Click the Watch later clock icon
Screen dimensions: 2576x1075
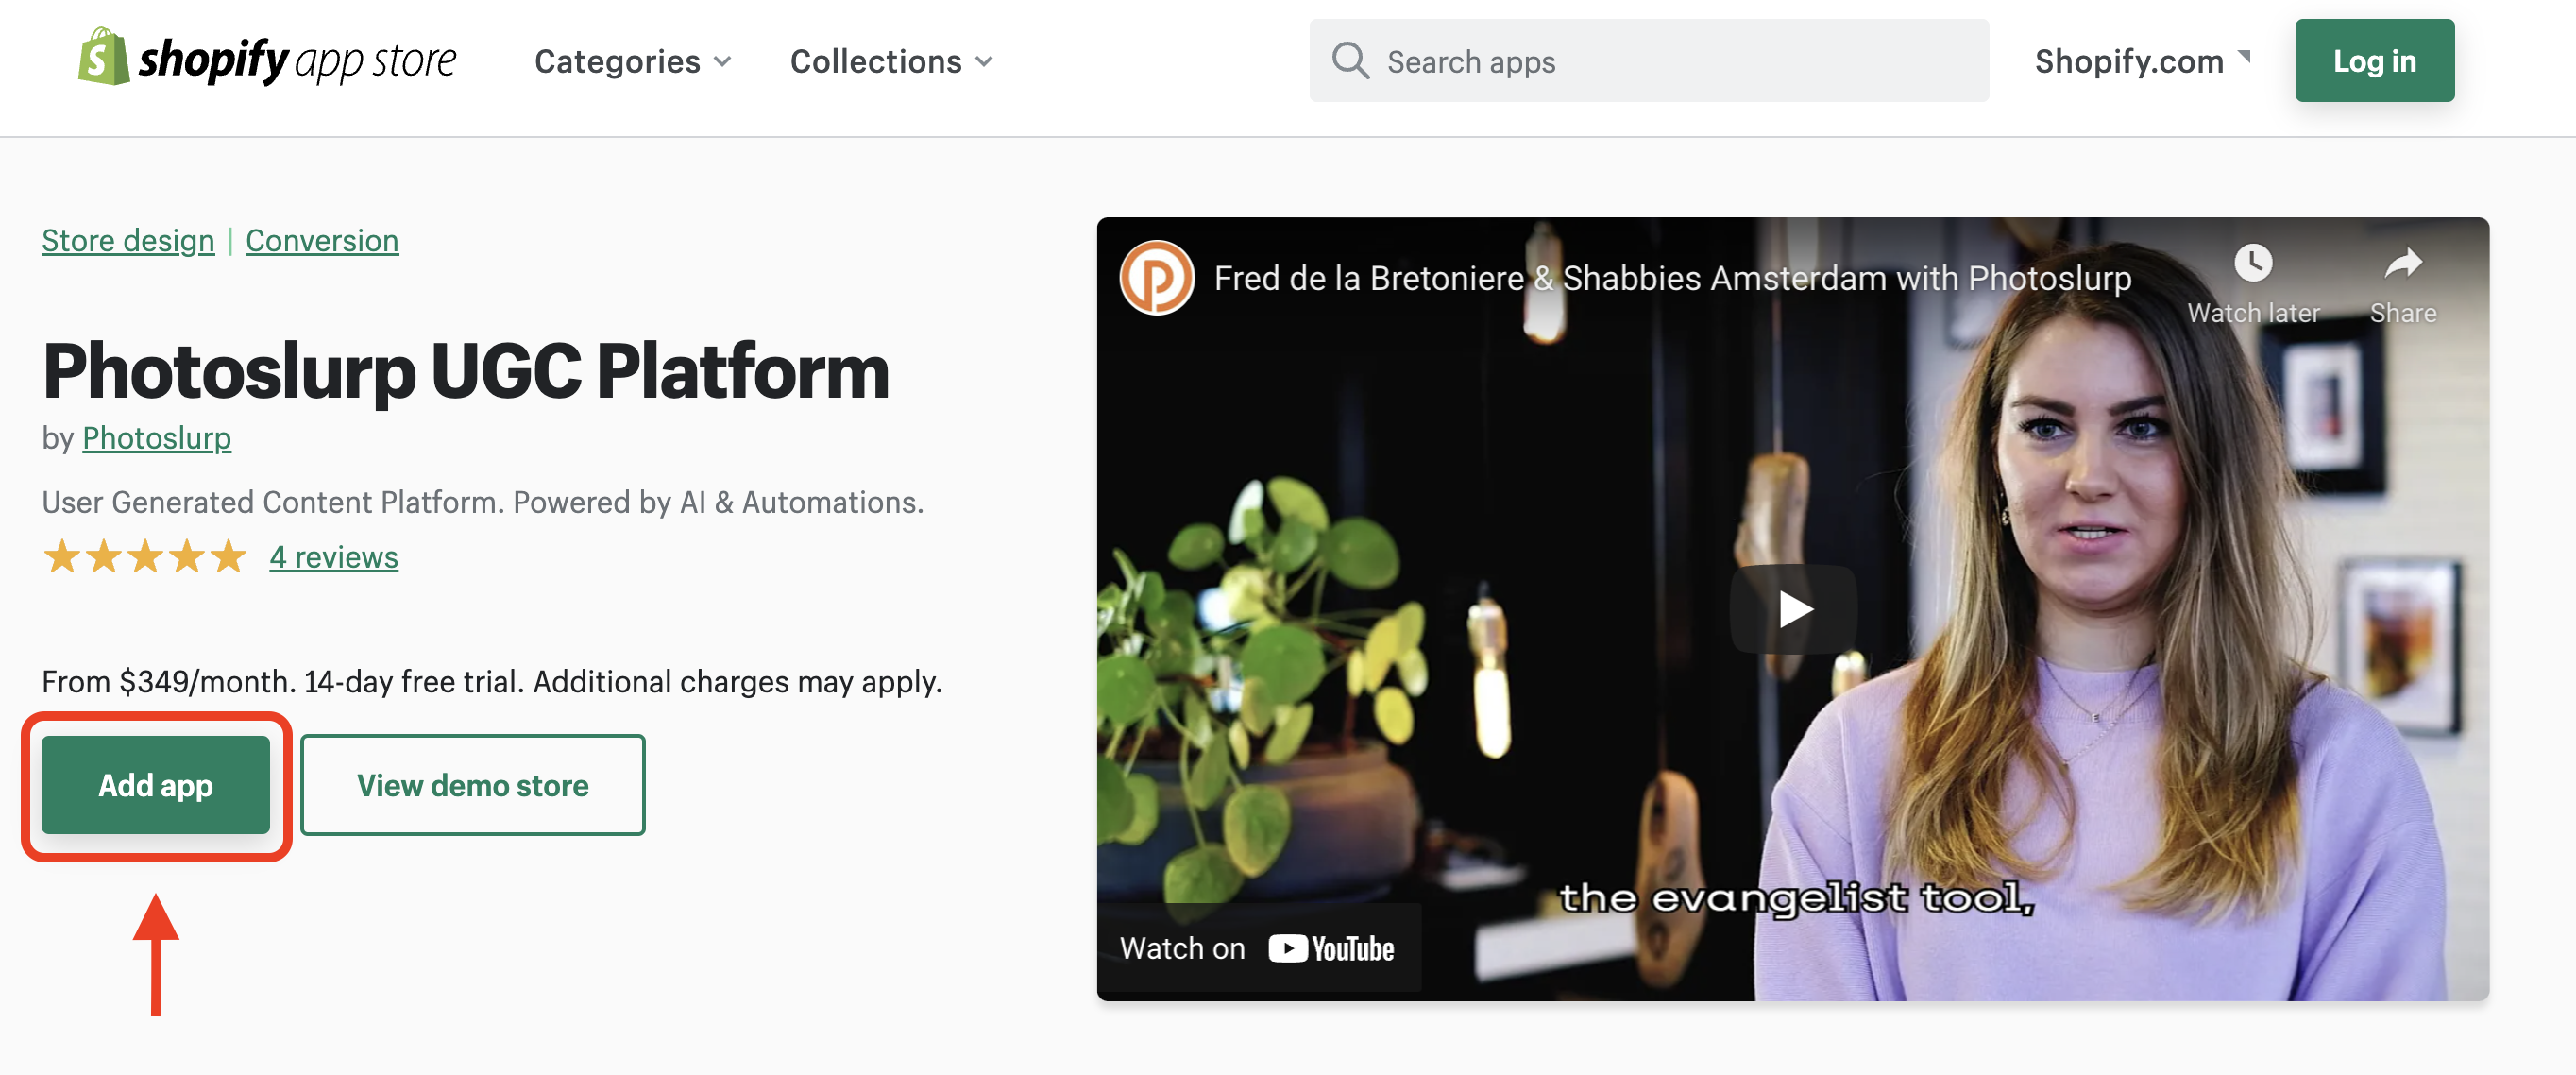pos(2252,264)
